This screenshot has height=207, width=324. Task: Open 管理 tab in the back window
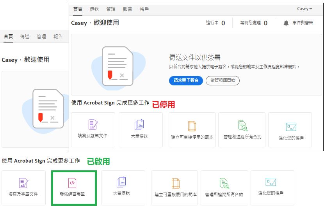[x=41, y=37]
